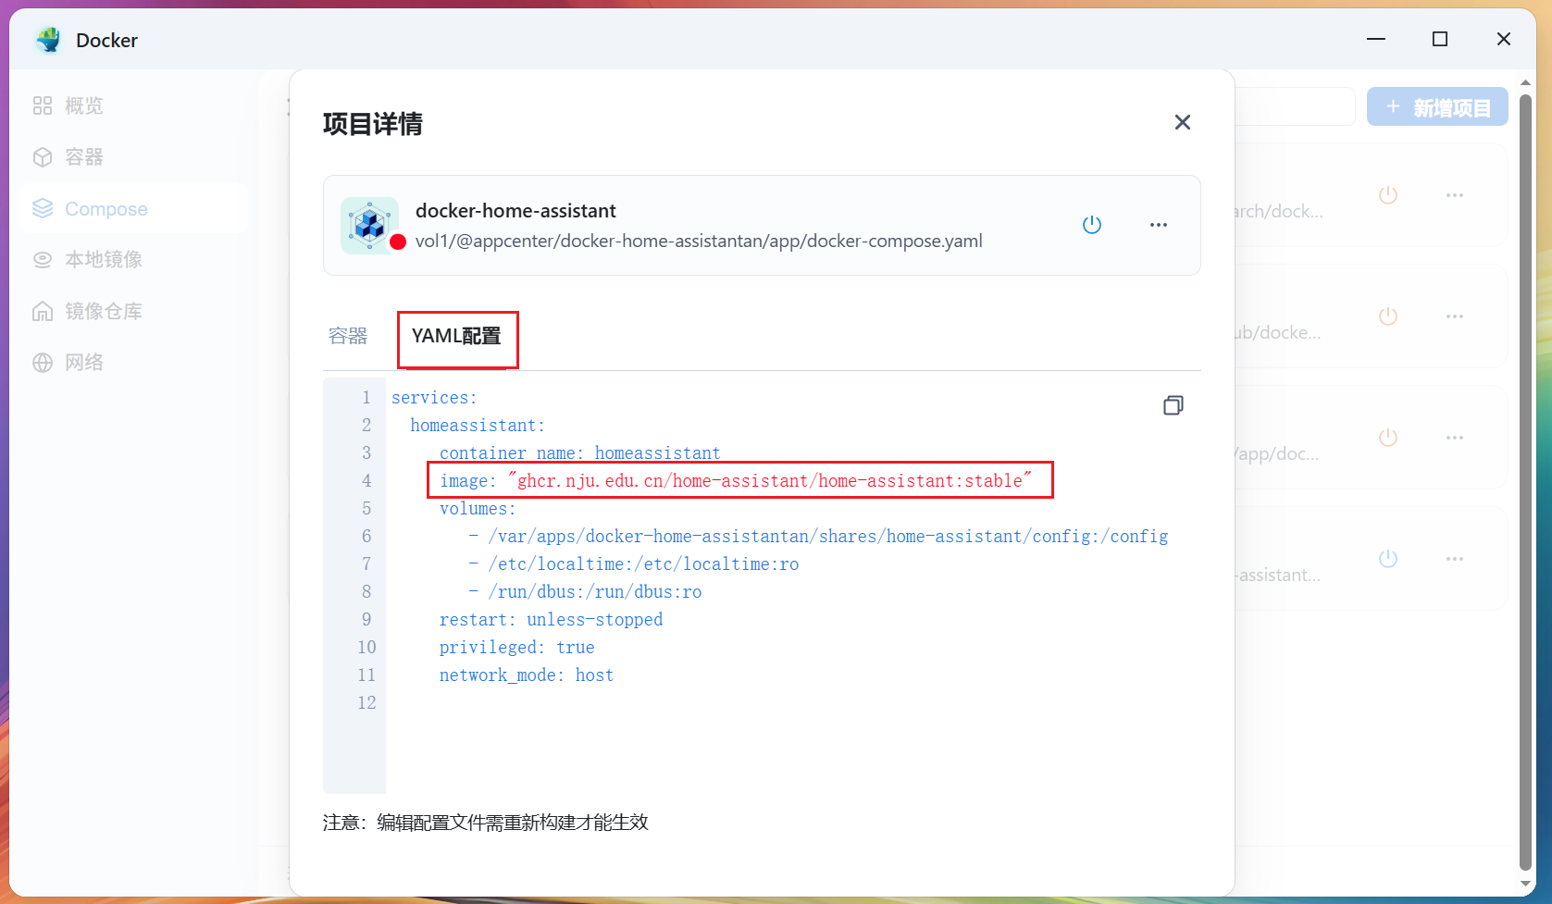Viewport: 1552px width, 904px height.
Task: Expand more options for the third project row
Action: pos(1454,438)
